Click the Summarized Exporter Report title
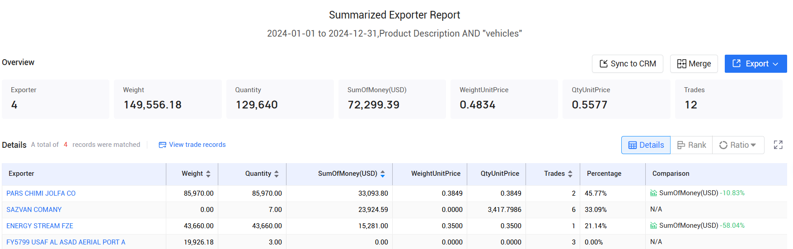 click(394, 15)
